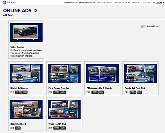The width and height of the screenshot is (165, 133).
Task: Open Settings in top navigation
Action: click(117, 2)
